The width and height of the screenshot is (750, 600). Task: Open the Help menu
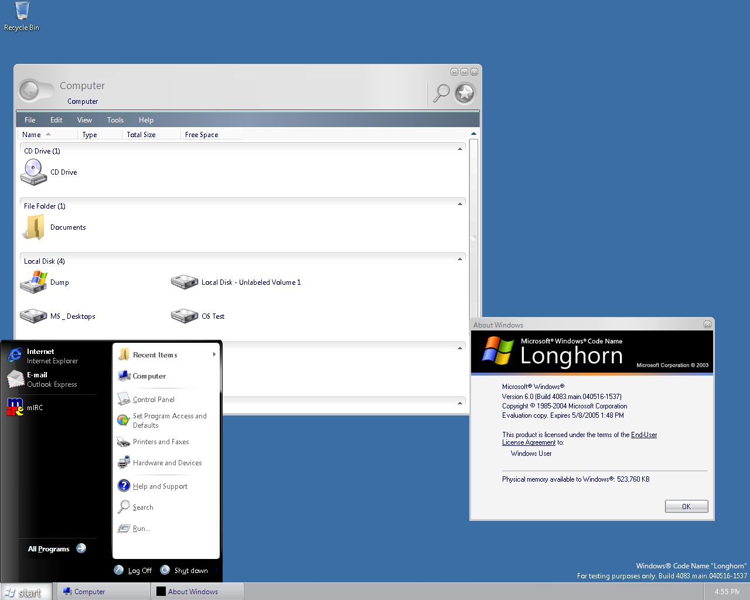(x=146, y=120)
